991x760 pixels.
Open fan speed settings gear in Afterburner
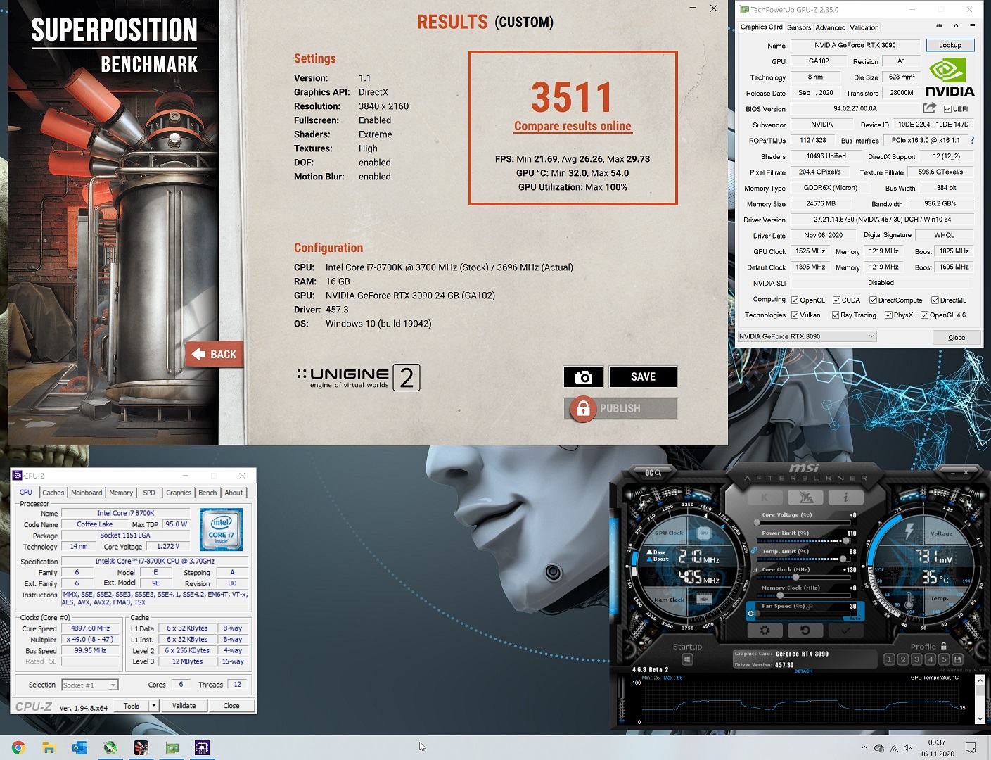(751, 614)
